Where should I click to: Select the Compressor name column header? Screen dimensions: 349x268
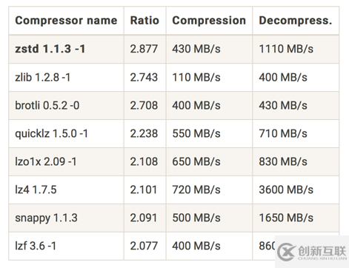[66, 21]
